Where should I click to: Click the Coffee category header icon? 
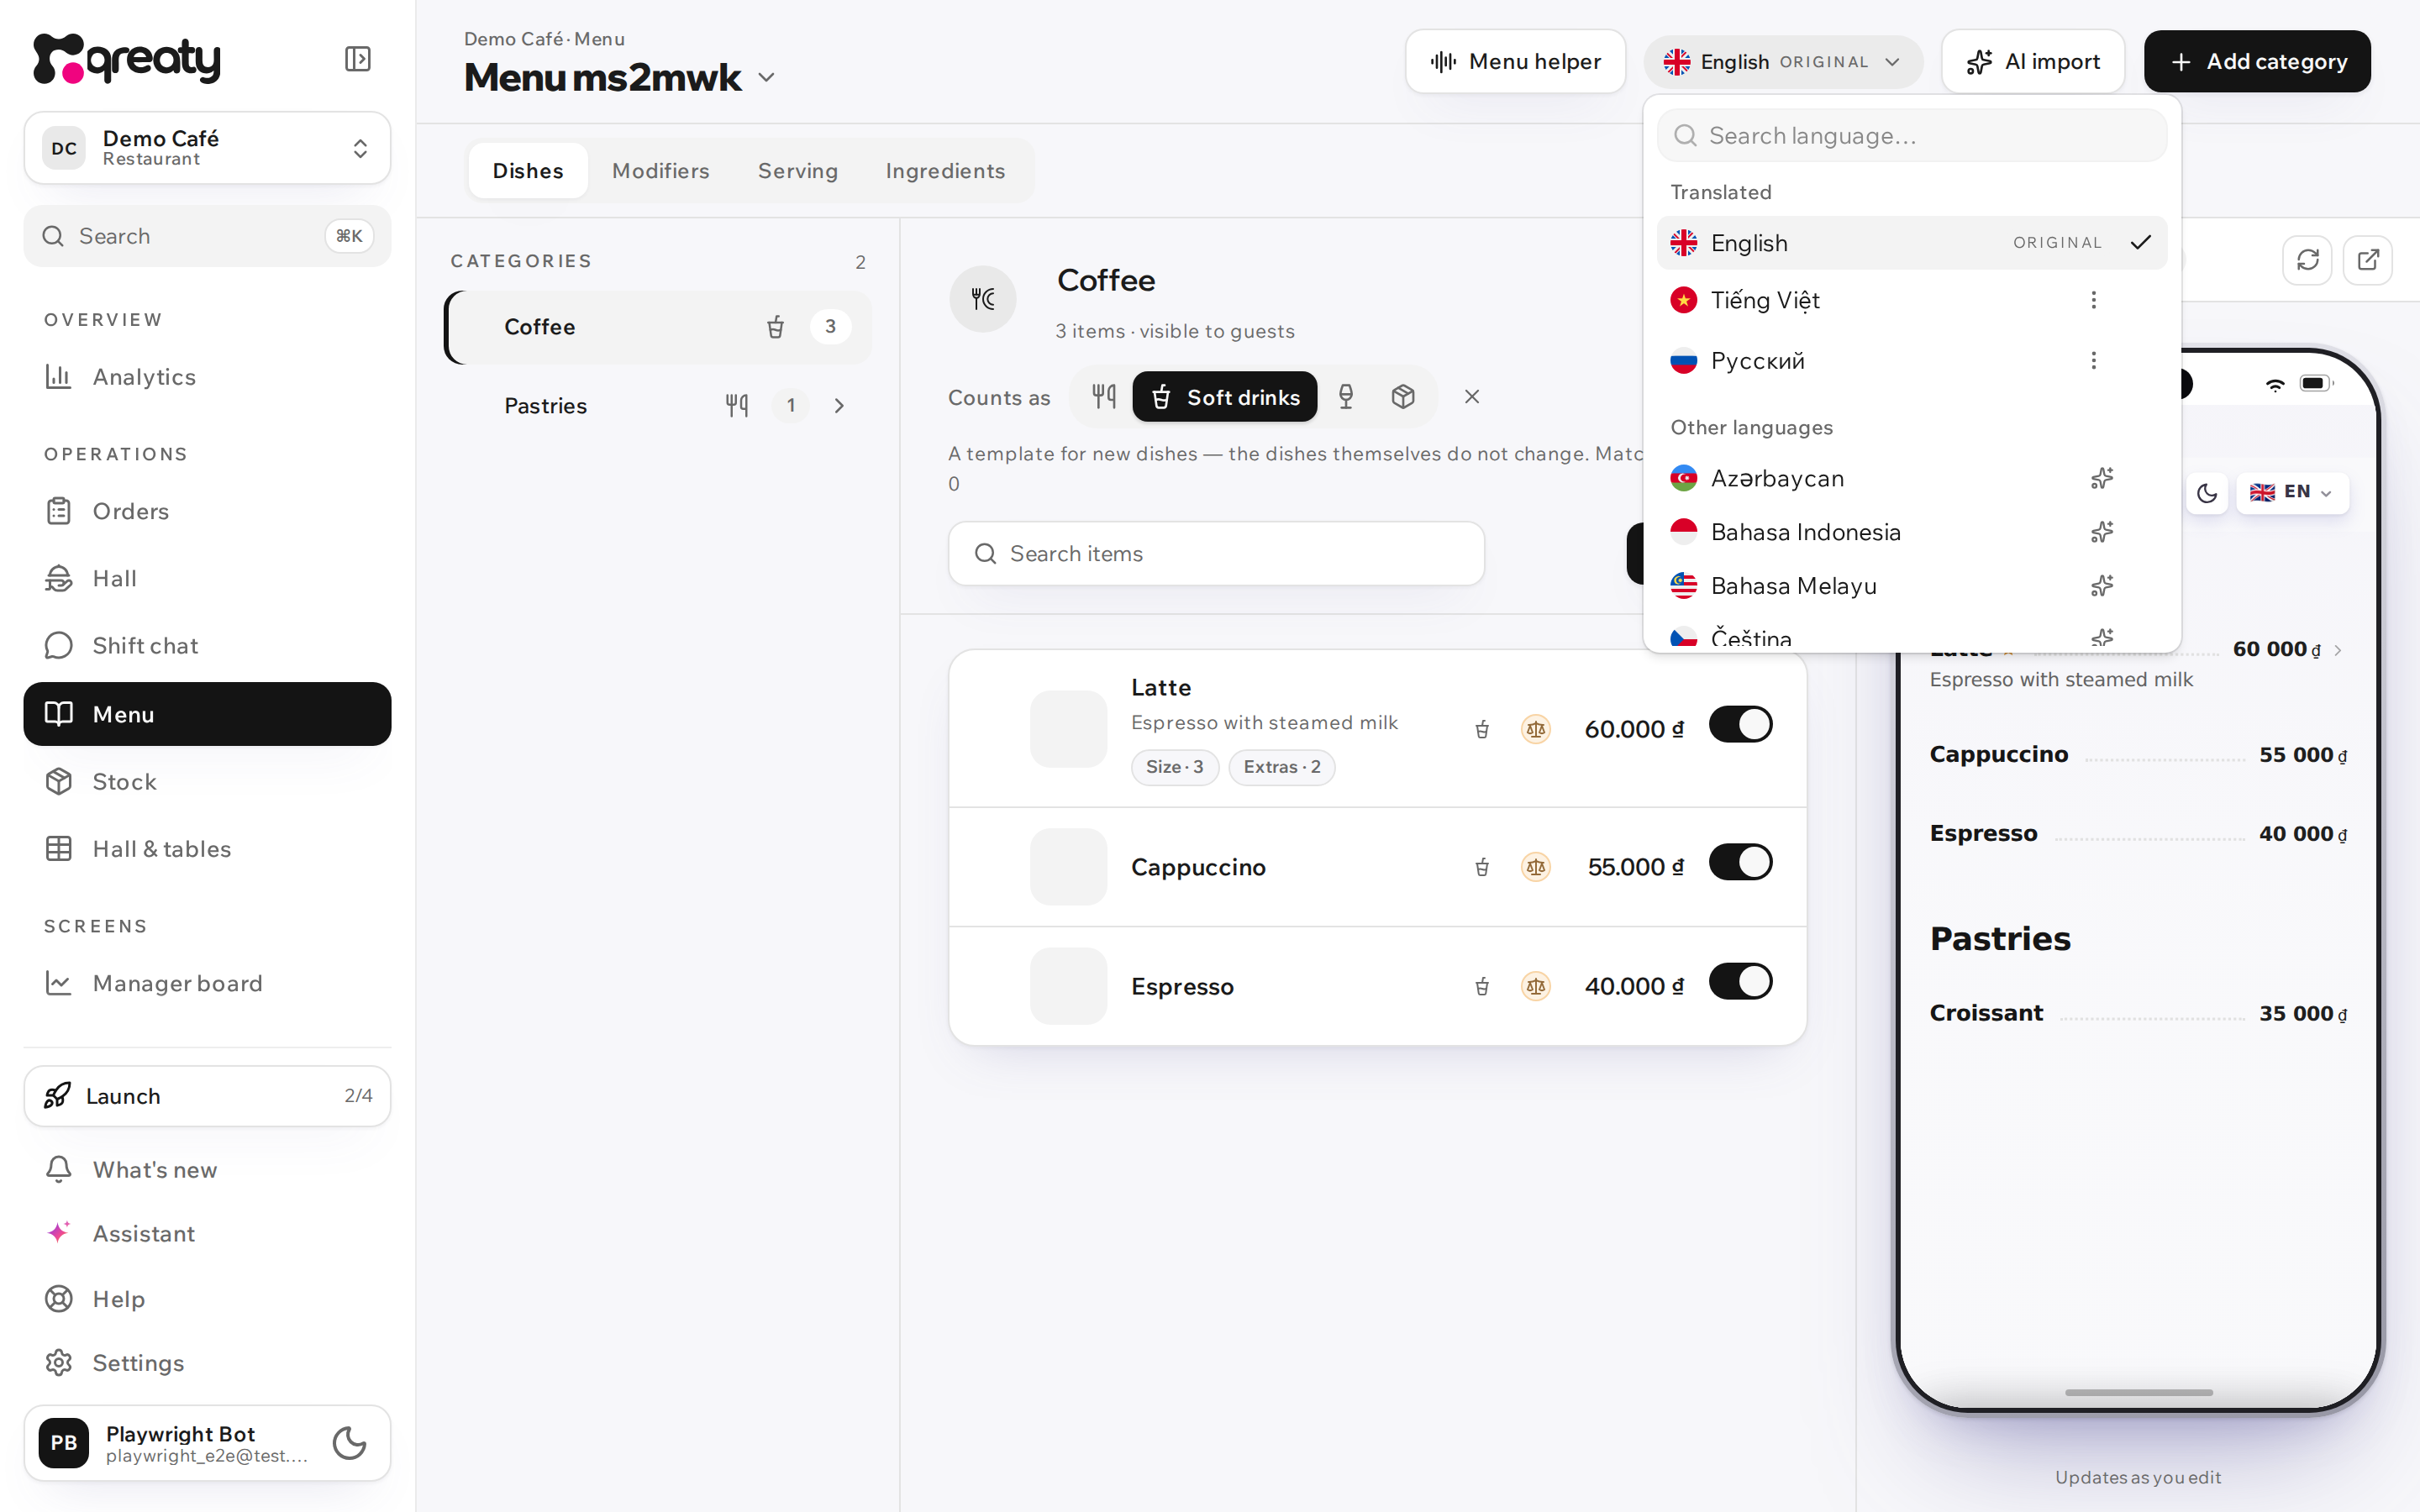(x=983, y=299)
